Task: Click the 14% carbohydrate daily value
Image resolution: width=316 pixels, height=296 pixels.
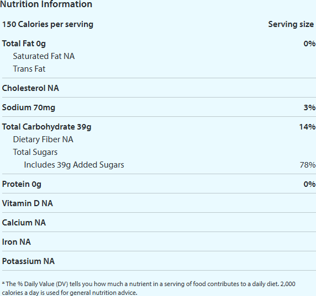Action: pyautogui.click(x=307, y=127)
